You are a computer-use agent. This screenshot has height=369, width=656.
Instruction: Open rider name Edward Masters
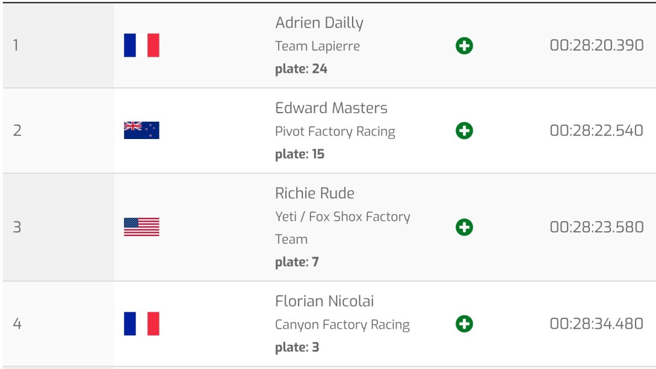(x=332, y=108)
